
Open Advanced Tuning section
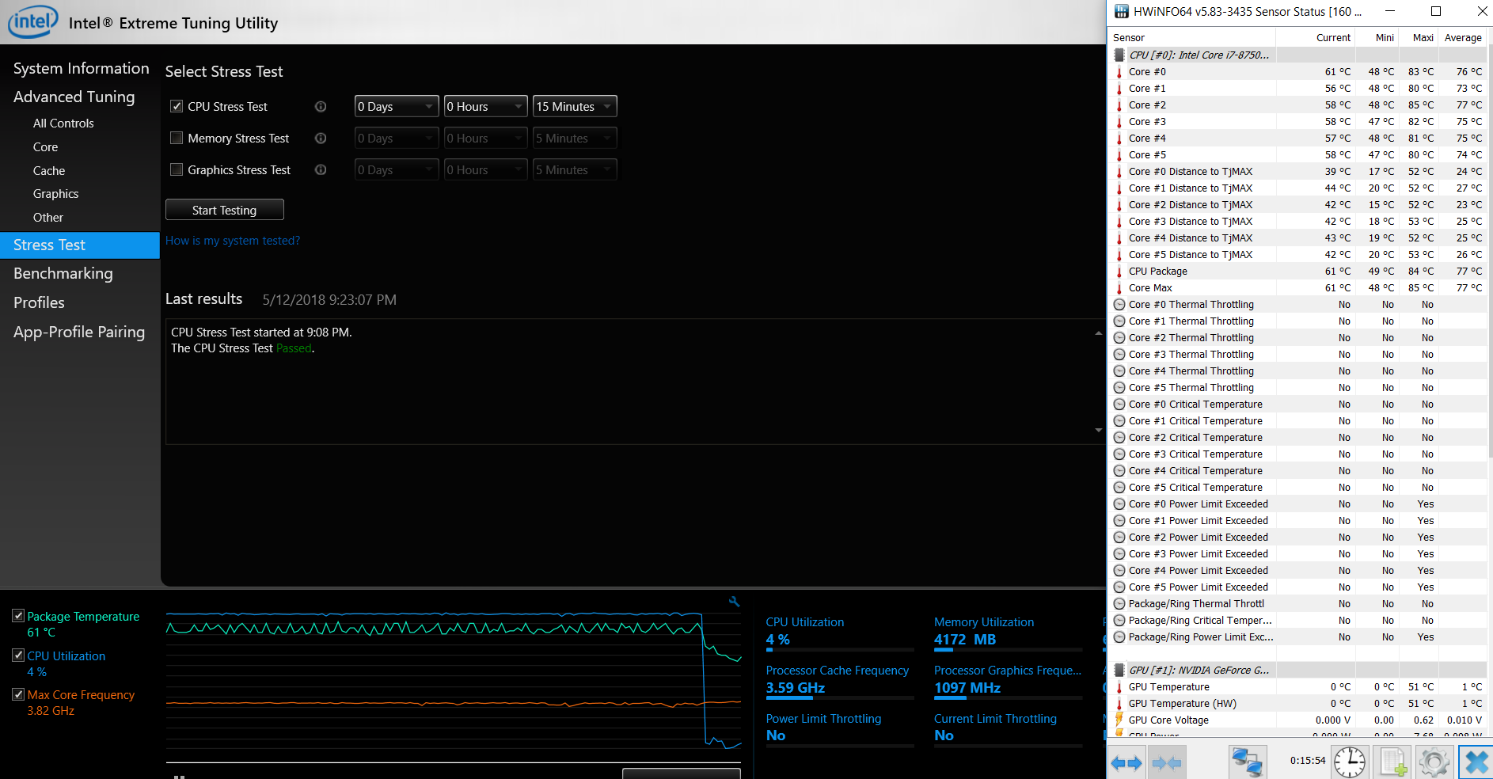(x=74, y=97)
